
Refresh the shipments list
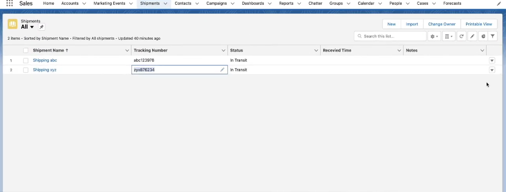coord(461,36)
